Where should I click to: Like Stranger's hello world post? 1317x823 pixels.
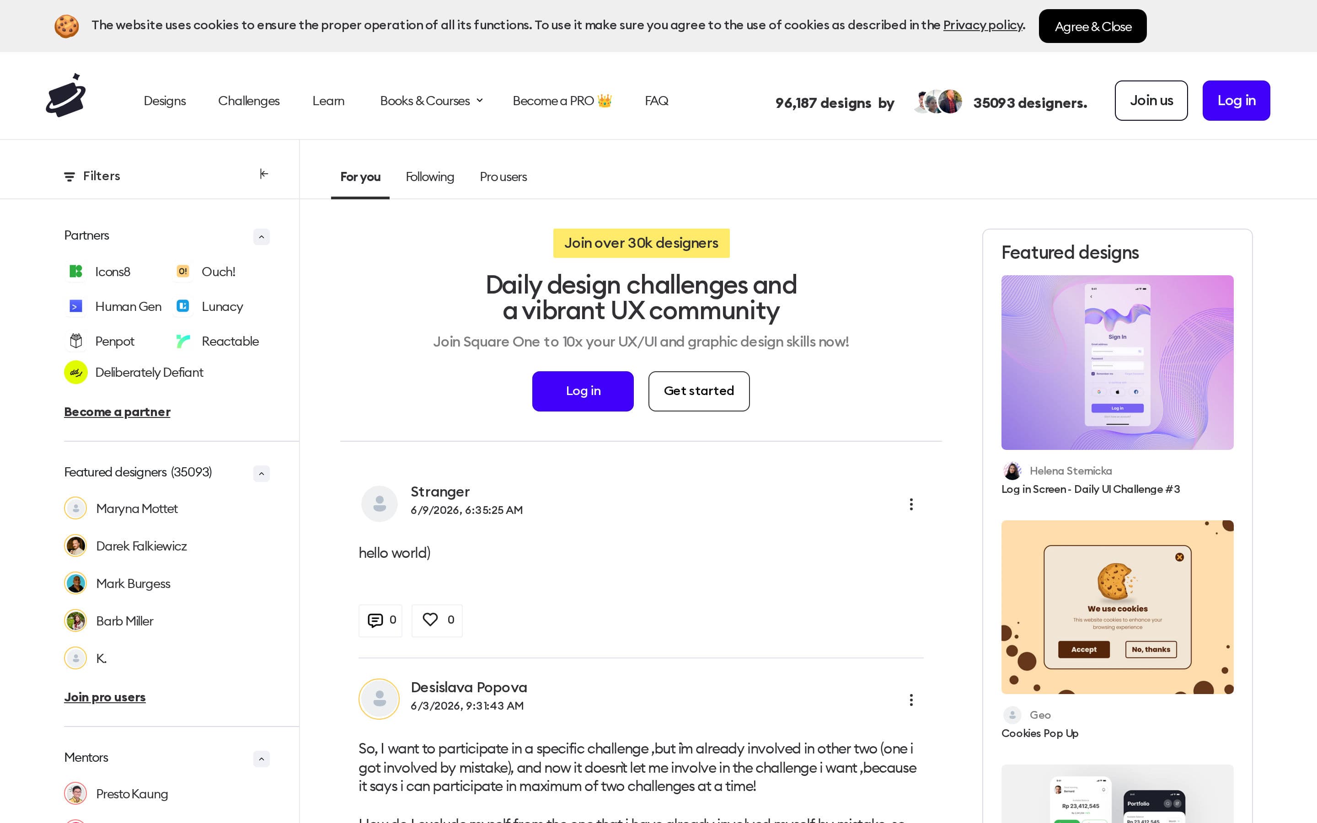[437, 620]
